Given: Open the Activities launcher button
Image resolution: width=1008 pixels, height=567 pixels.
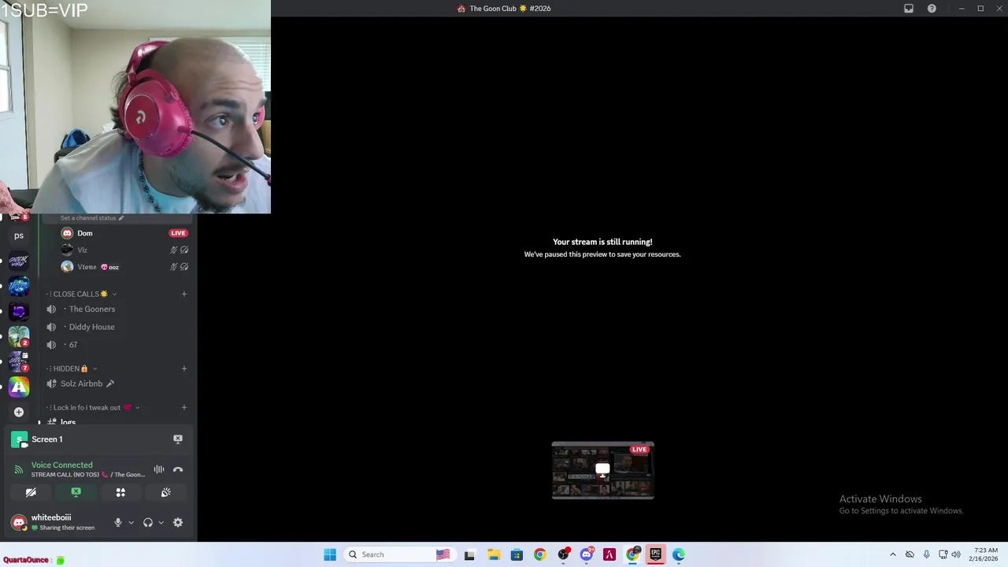Looking at the screenshot, I should tap(120, 492).
